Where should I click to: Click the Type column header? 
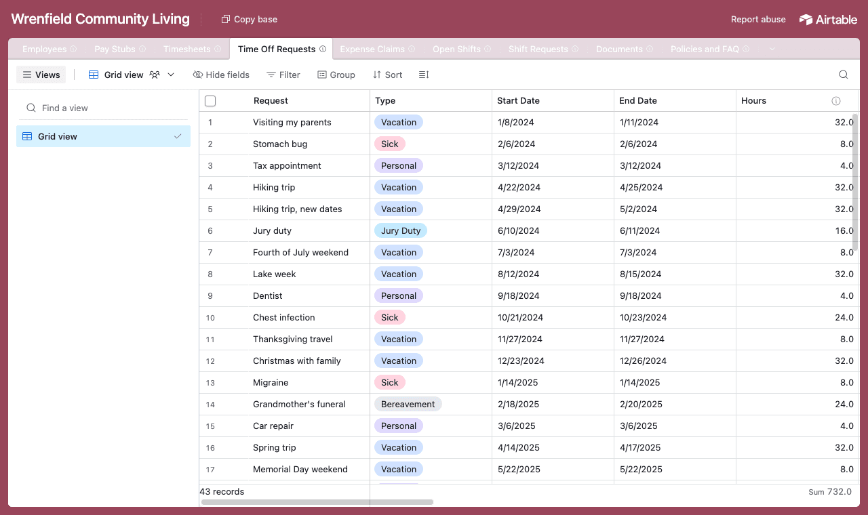(431, 101)
